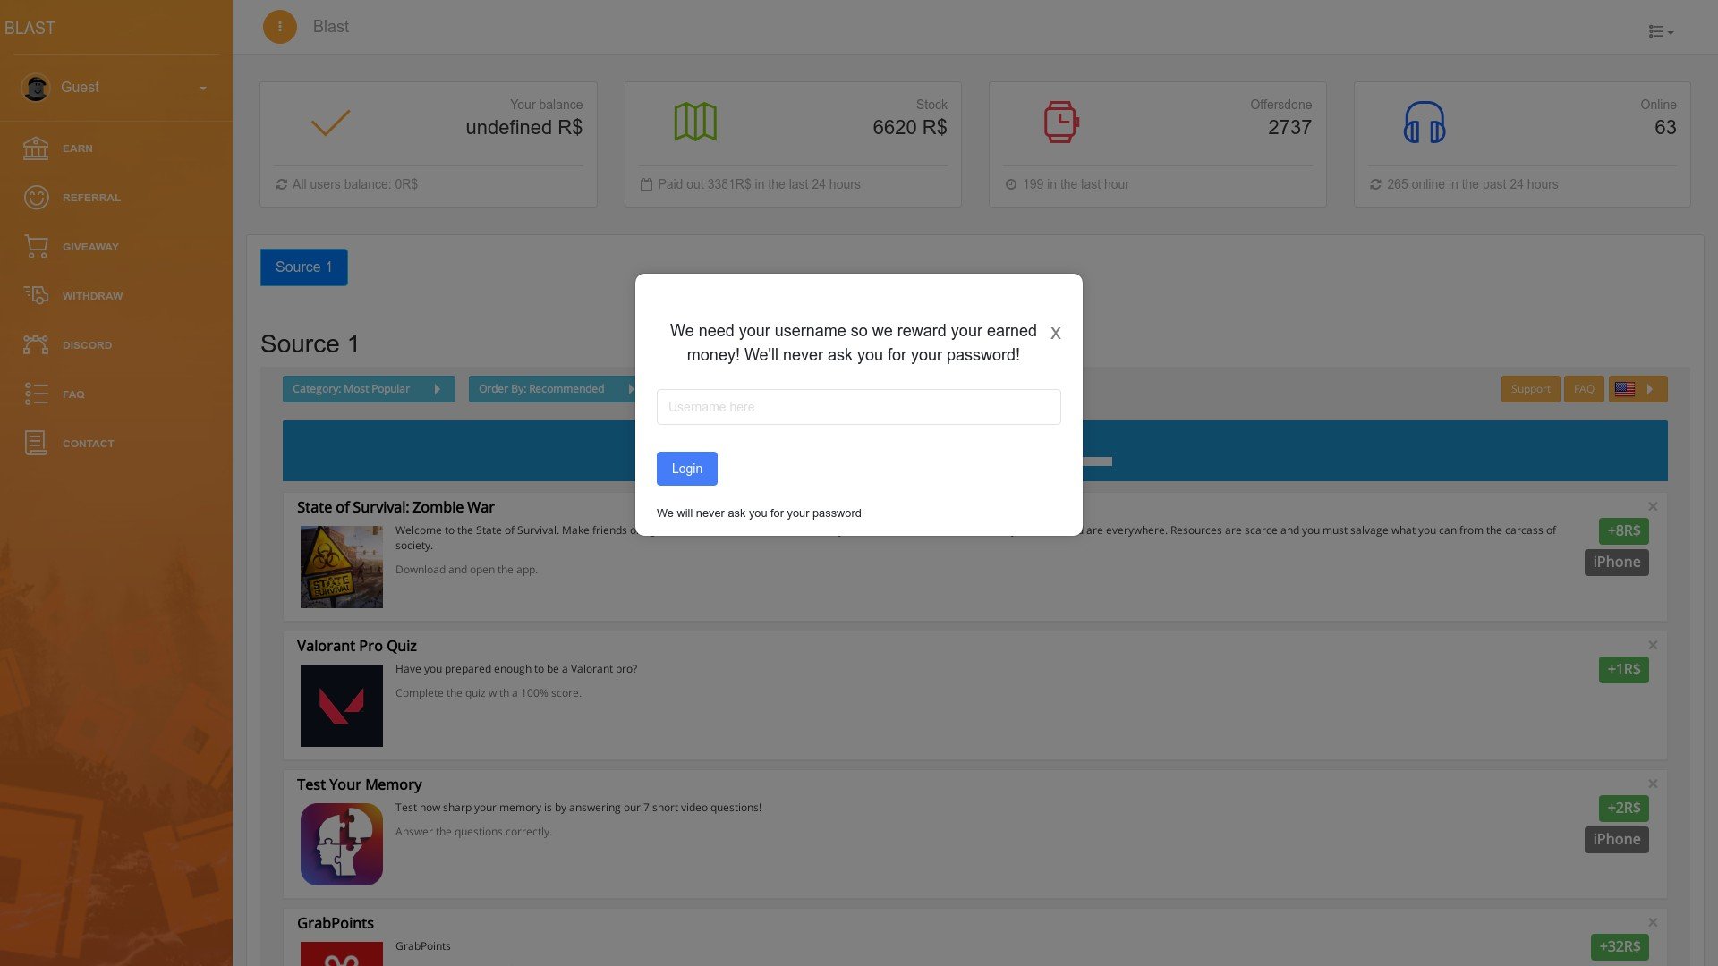Click the Contact sidebar icon

36,443
